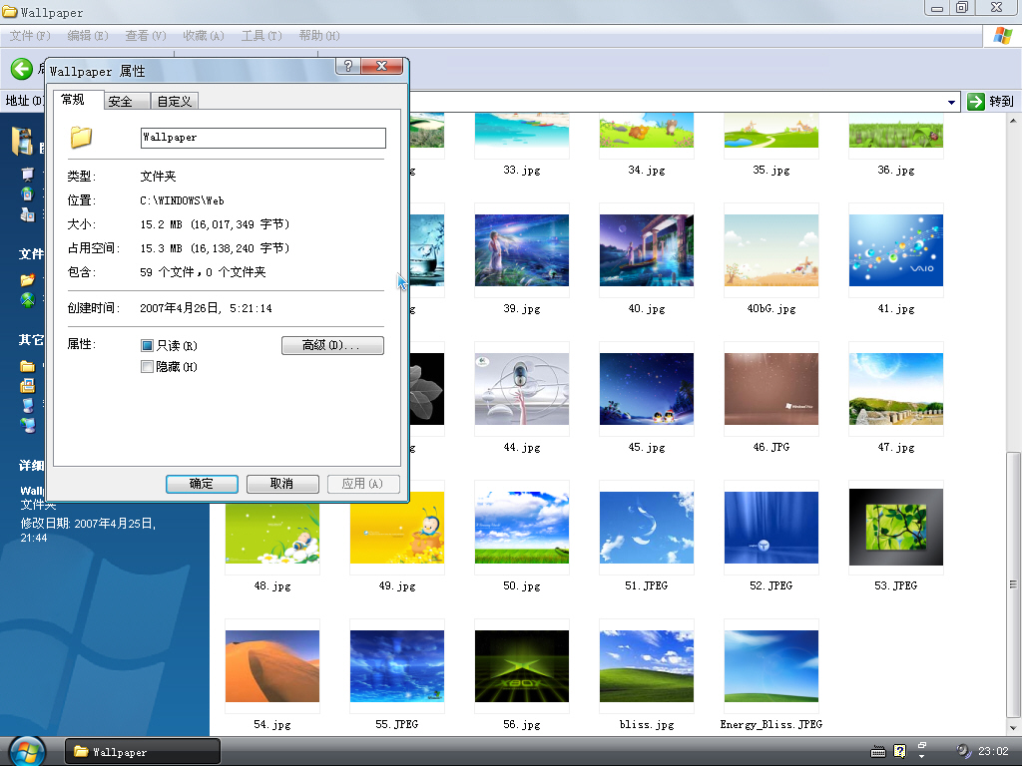
Task: Select the 51.JPEG thumbnail
Action: point(647,528)
